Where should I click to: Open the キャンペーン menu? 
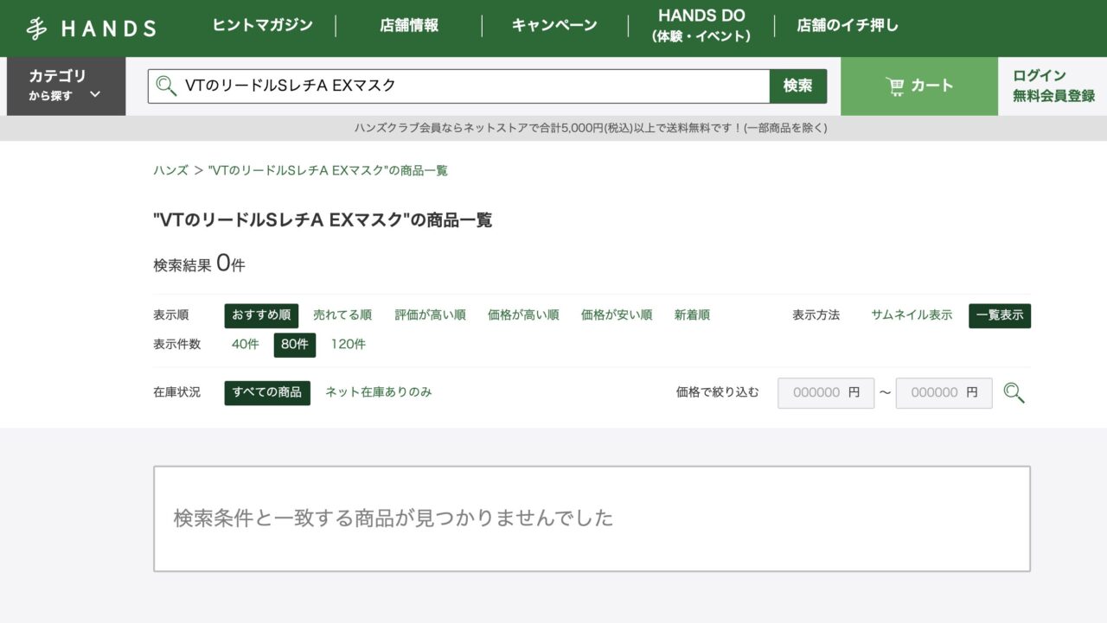554,25
